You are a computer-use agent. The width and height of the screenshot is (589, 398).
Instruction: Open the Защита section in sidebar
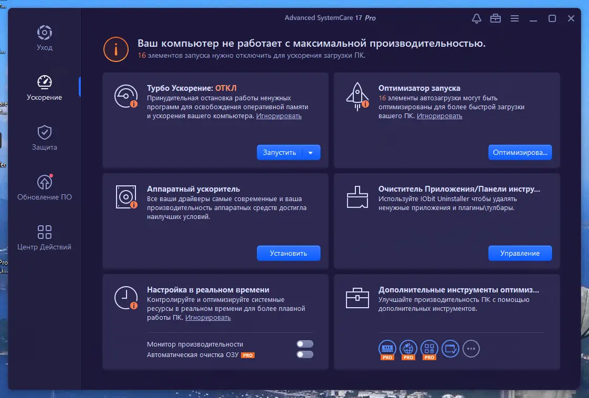click(x=45, y=138)
